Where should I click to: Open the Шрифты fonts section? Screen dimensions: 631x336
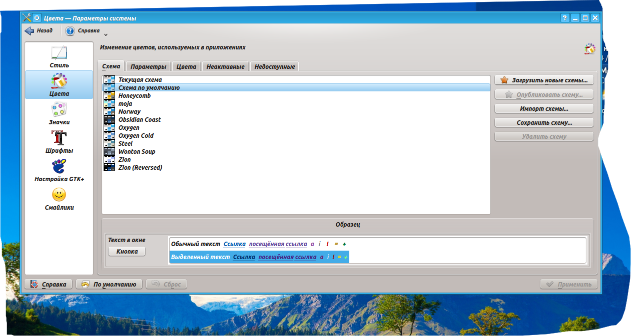(x=59, y=142)
